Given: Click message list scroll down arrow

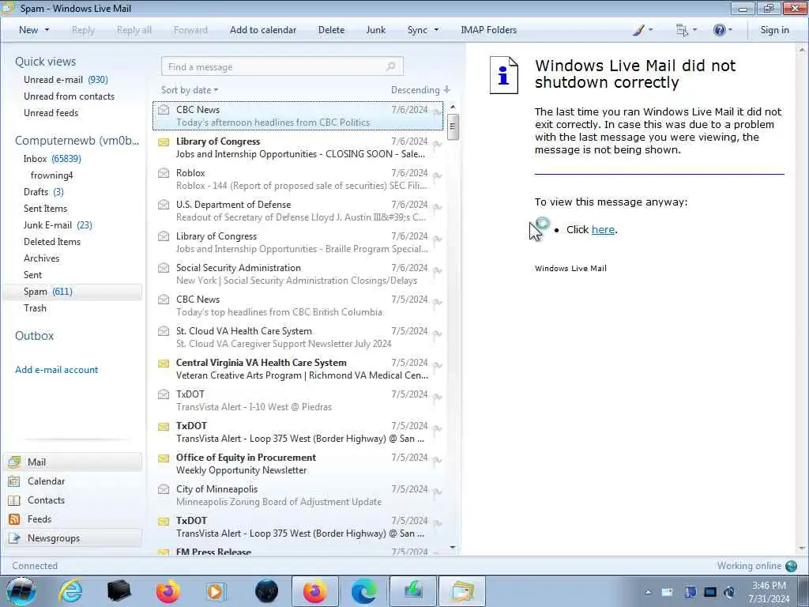Looking at the screenshot, I should tap(453, 547).
